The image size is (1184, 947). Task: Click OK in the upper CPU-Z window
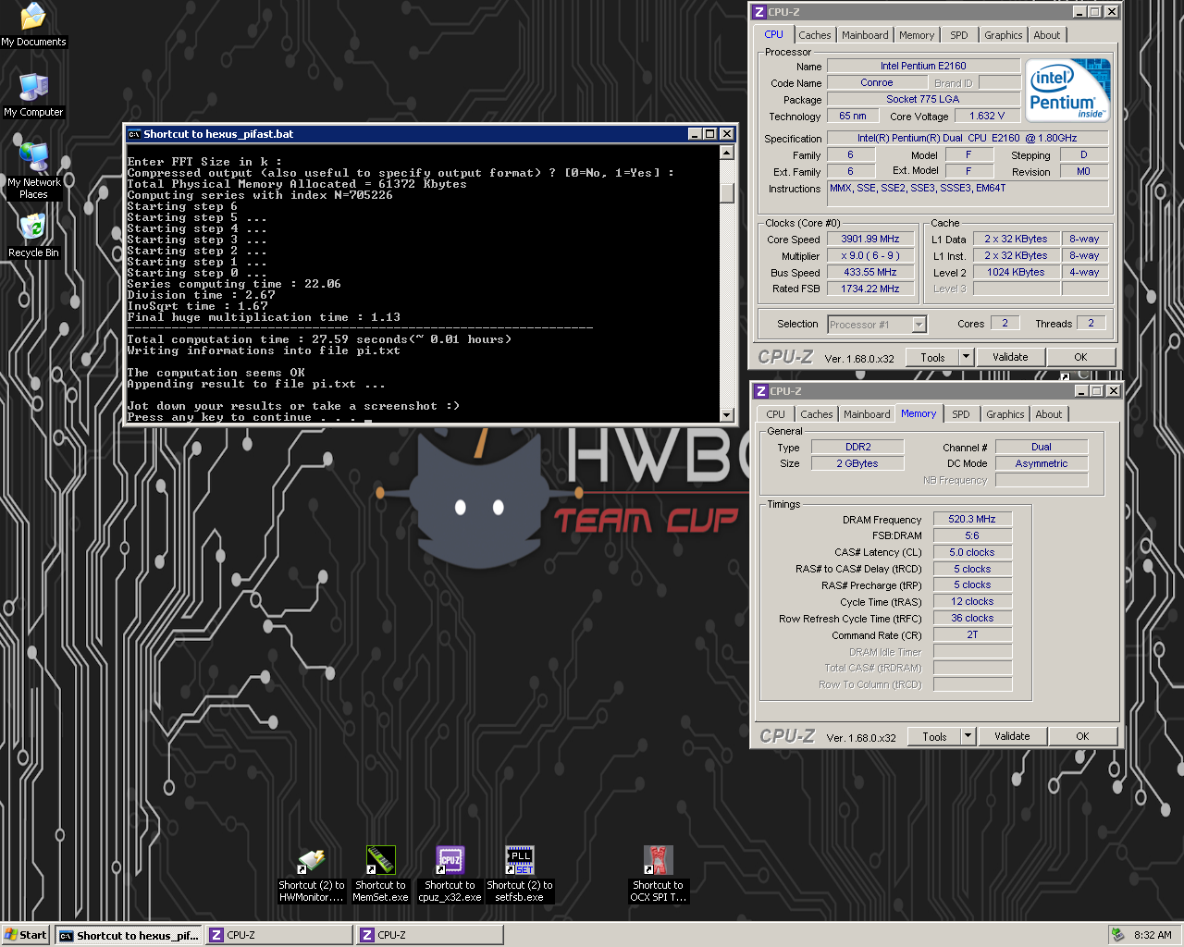1080,357
